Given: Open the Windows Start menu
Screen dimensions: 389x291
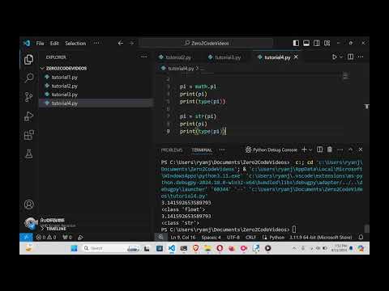Looking at the screenshot, I should coord(74,248).
